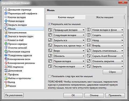Open the Вверх gesture dropdown
The image size is (129, 101).
[69, 51]
